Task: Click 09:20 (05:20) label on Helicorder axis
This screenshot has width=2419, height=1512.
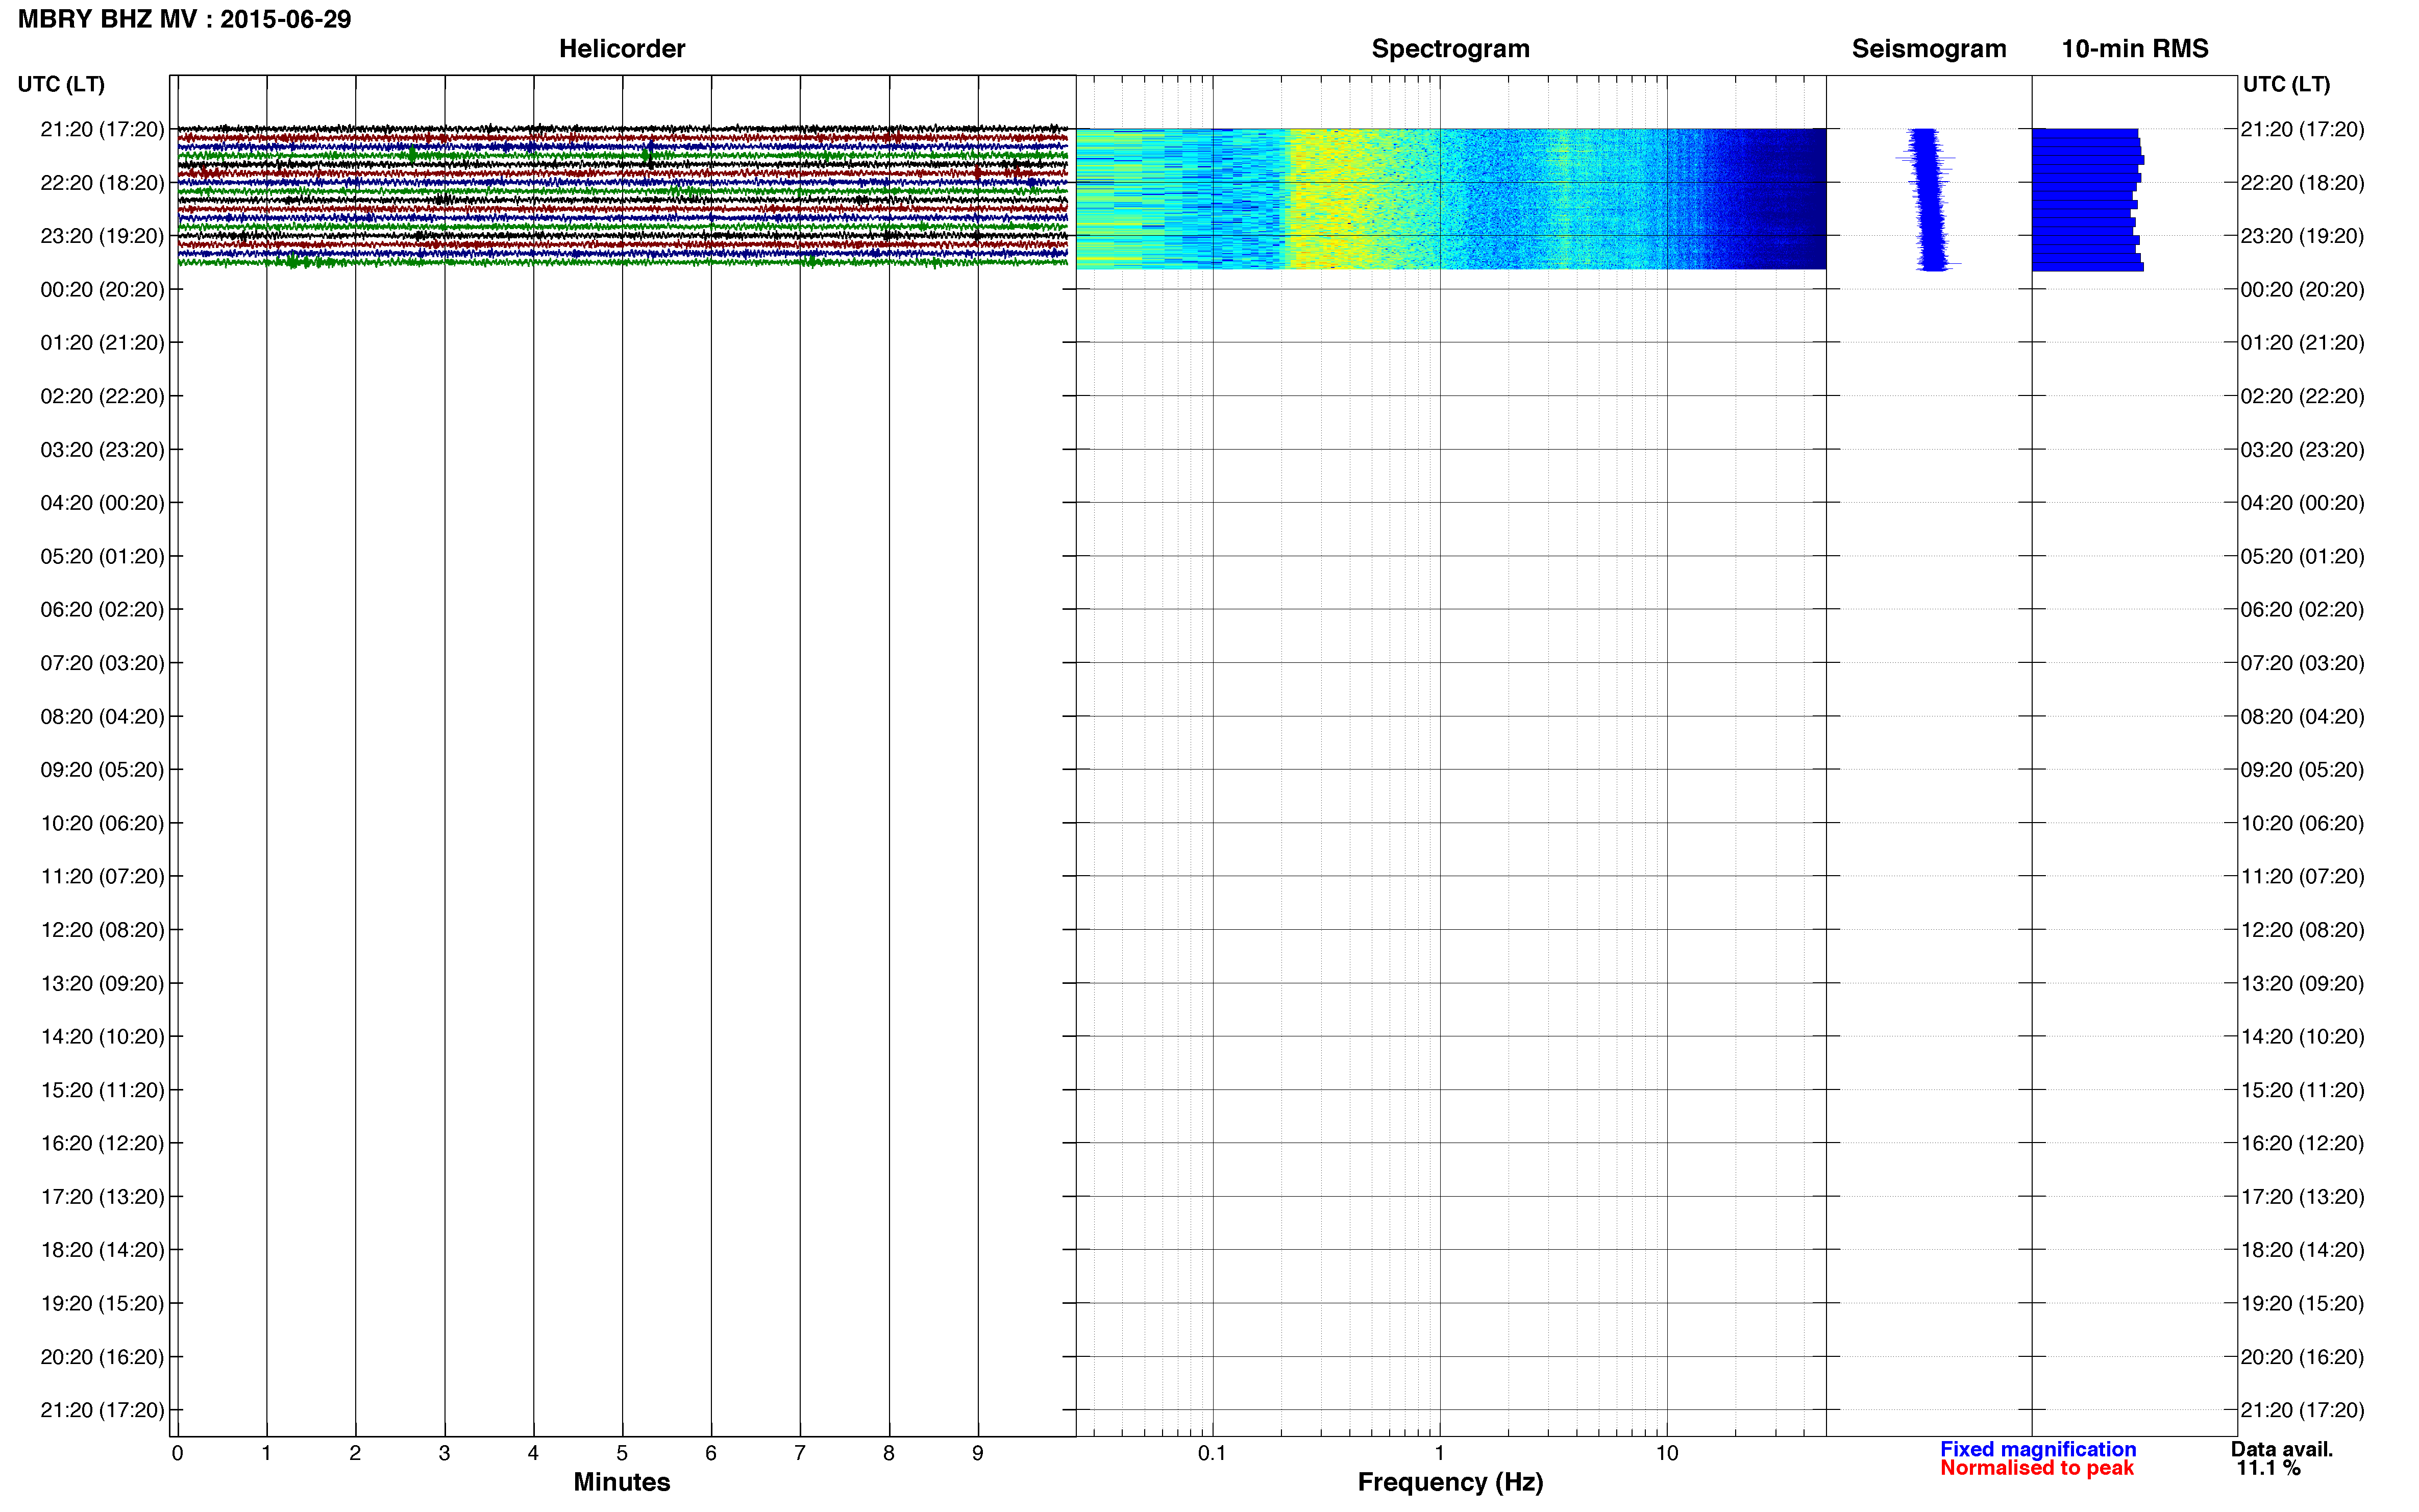Action: (x=102, y=770)
